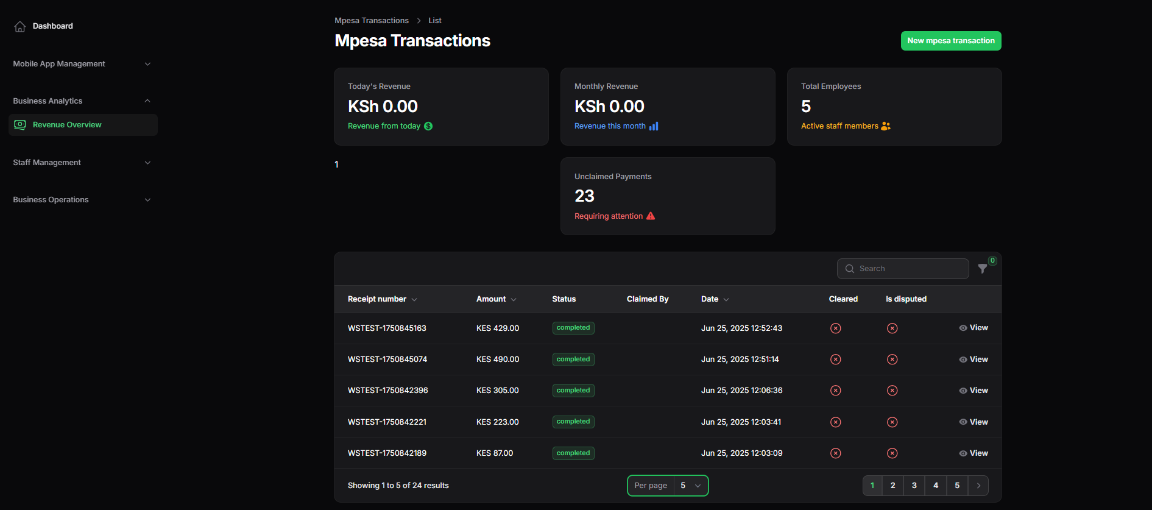Expand Business Operations menu

[x=83, y=200]
